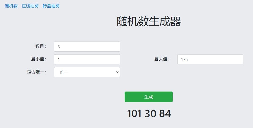Click the generated result number 84

tap(165, 114)
